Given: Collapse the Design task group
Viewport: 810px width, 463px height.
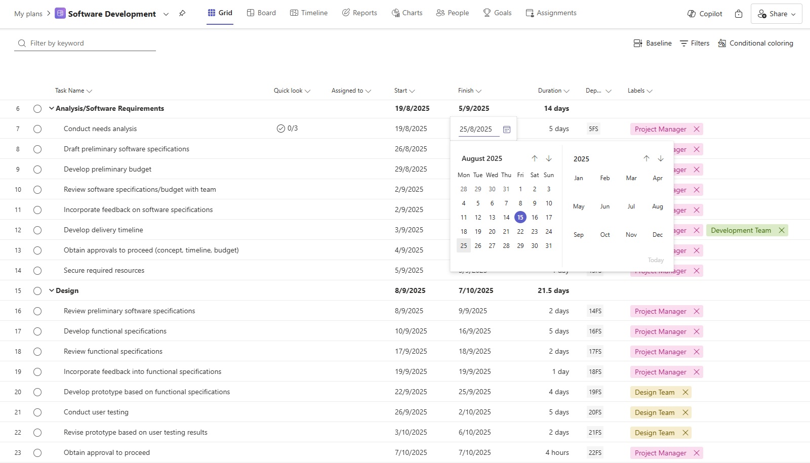Looking at the screenshot, I should pos(51,290).
